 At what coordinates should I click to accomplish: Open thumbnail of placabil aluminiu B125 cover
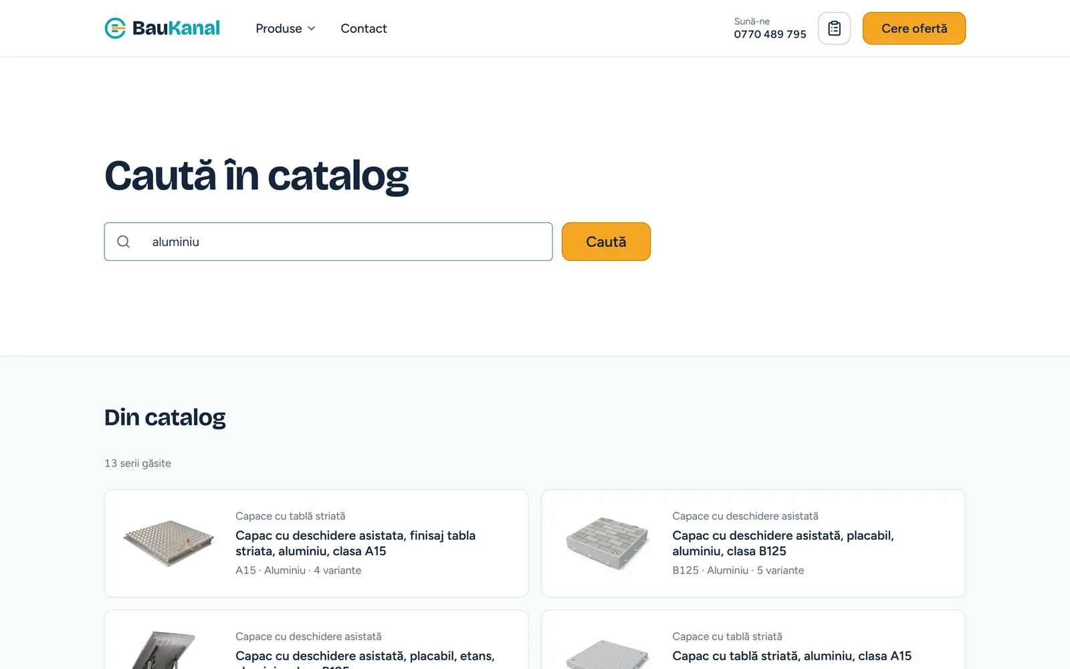pyautogui.click(x=607, y=543)
